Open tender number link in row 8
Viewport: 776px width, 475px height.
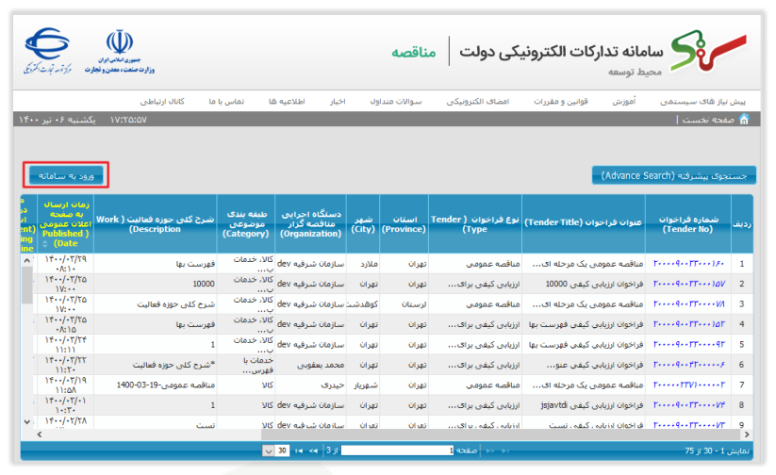(688, 405)
